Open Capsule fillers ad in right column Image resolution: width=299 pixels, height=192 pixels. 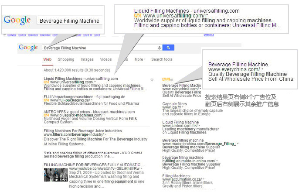(x=174, y=104)
